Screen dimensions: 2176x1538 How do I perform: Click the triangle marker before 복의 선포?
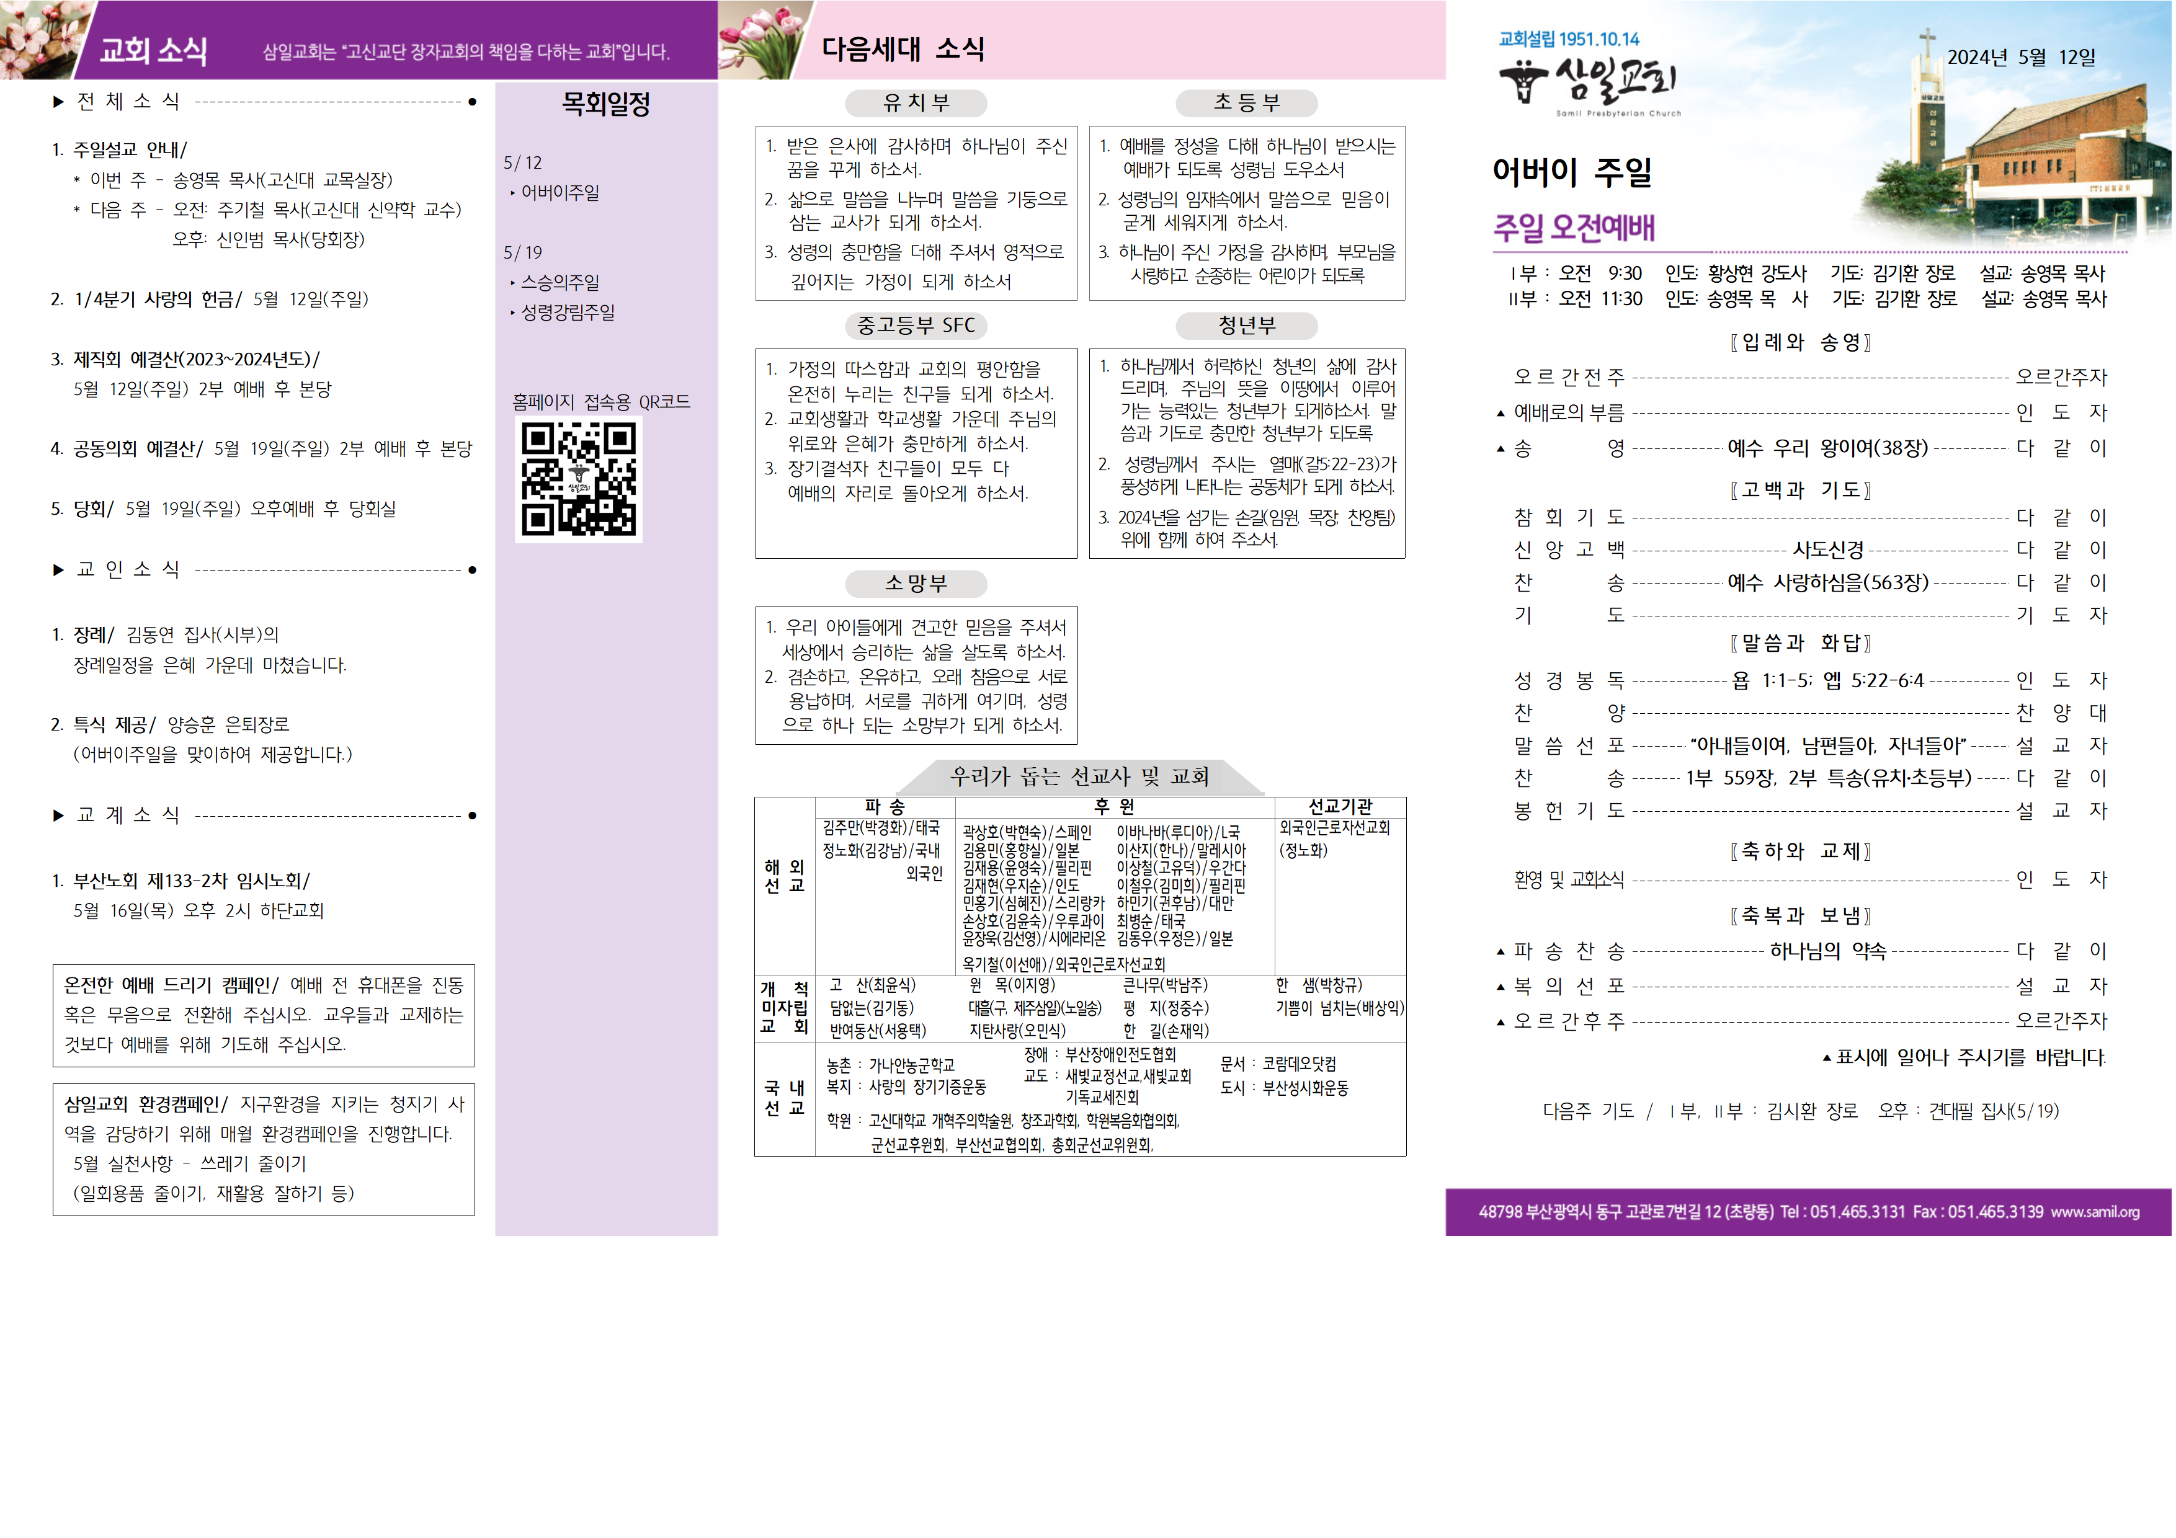point(1500,987)
